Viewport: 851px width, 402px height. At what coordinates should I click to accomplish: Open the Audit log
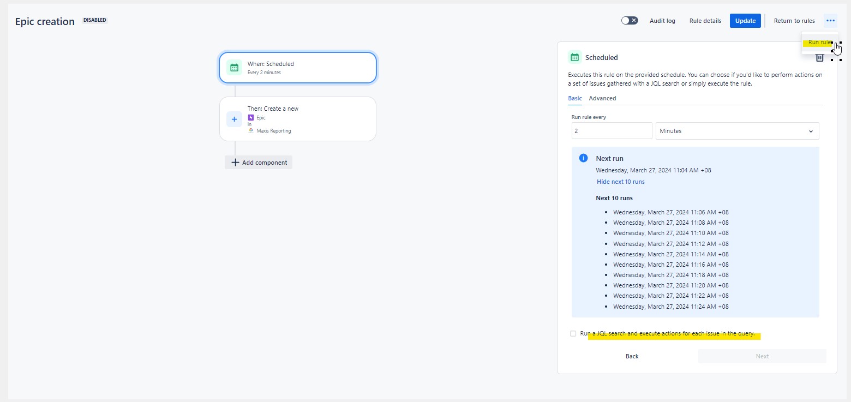pos(662,21)
